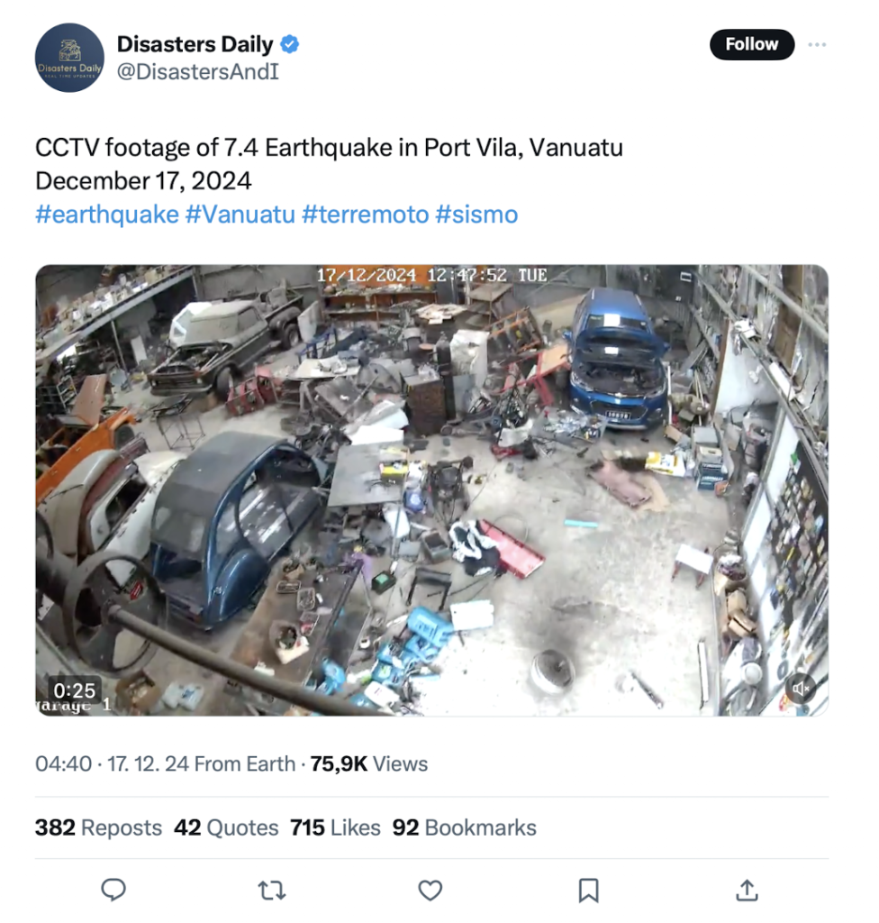This screenshot has height=923, width=879.
Task: Open the #Vanuatu hashtag
Action: tap(240, 215)
